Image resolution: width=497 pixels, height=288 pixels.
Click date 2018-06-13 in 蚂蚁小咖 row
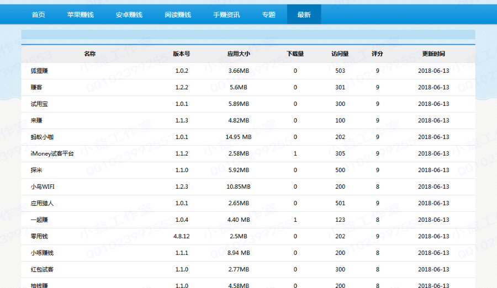tap(433, 137)
